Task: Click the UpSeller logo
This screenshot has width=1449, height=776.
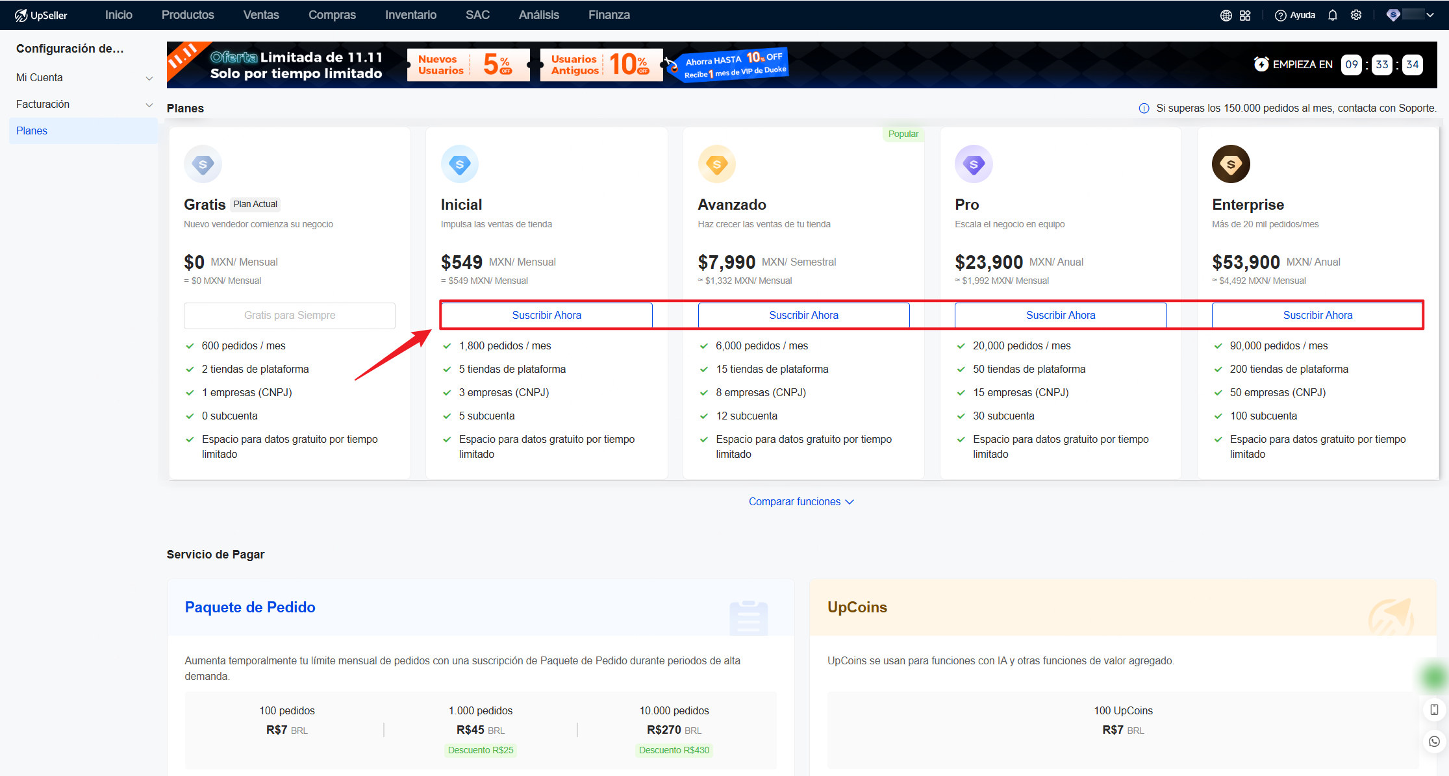Action: click(x=41, y=14)
